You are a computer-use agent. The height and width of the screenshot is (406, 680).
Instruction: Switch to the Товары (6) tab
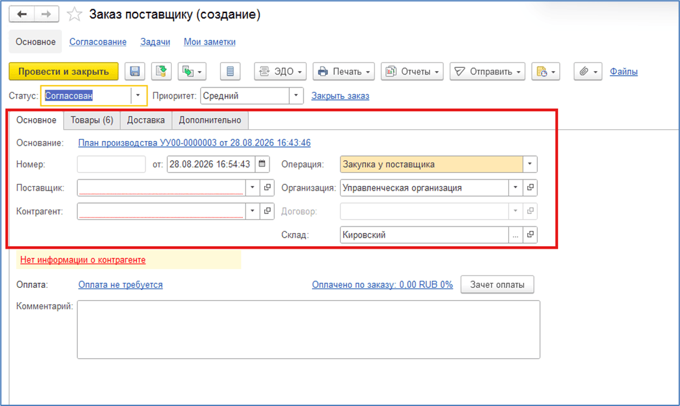92,120
